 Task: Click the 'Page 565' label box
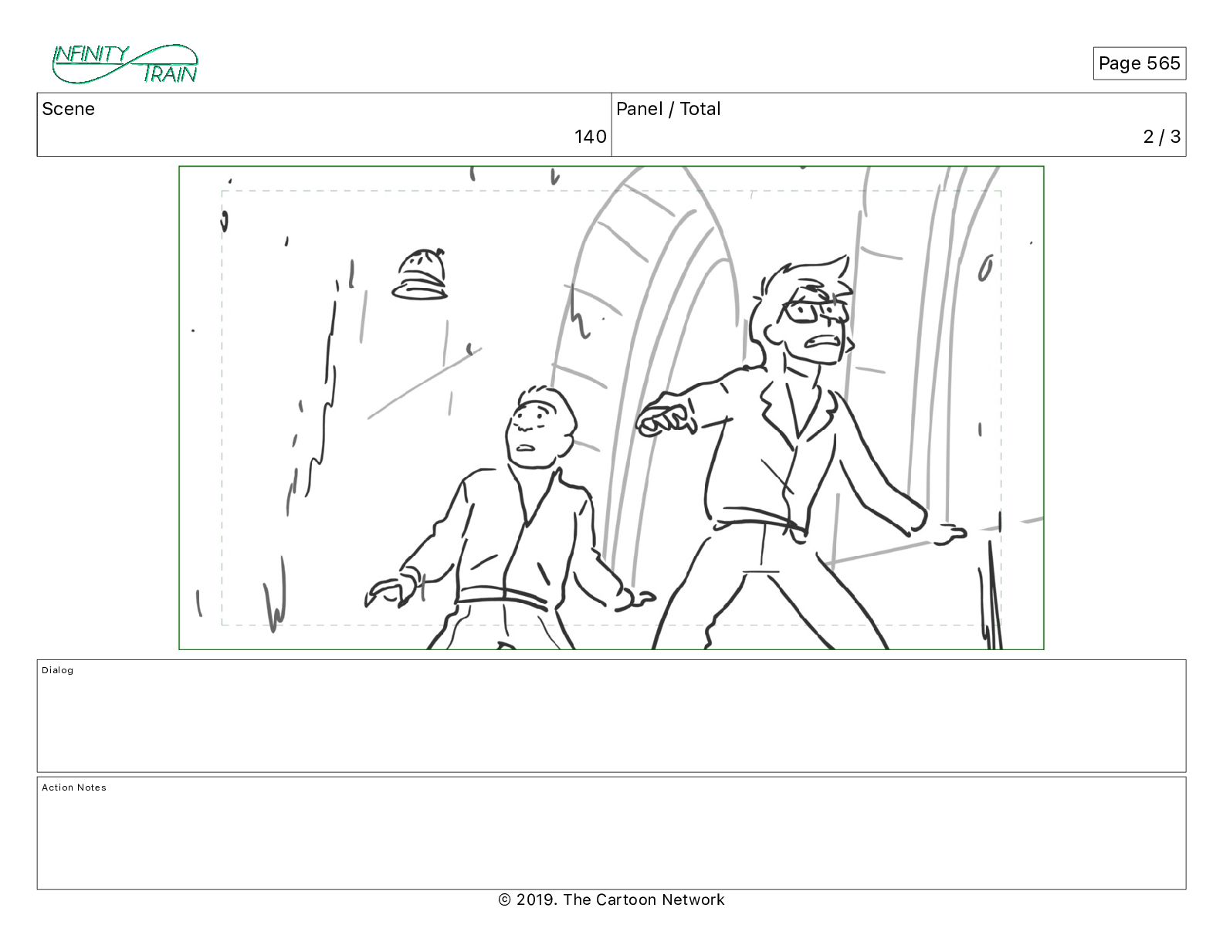click(x=1139, y=63)
